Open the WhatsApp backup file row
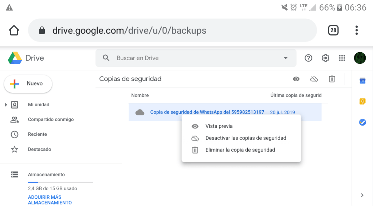 click(207, 112)
